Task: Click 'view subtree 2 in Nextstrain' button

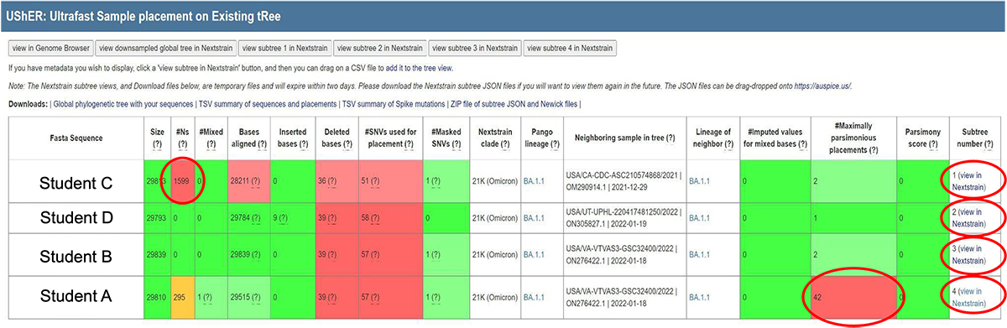Action: click(380, 48)
